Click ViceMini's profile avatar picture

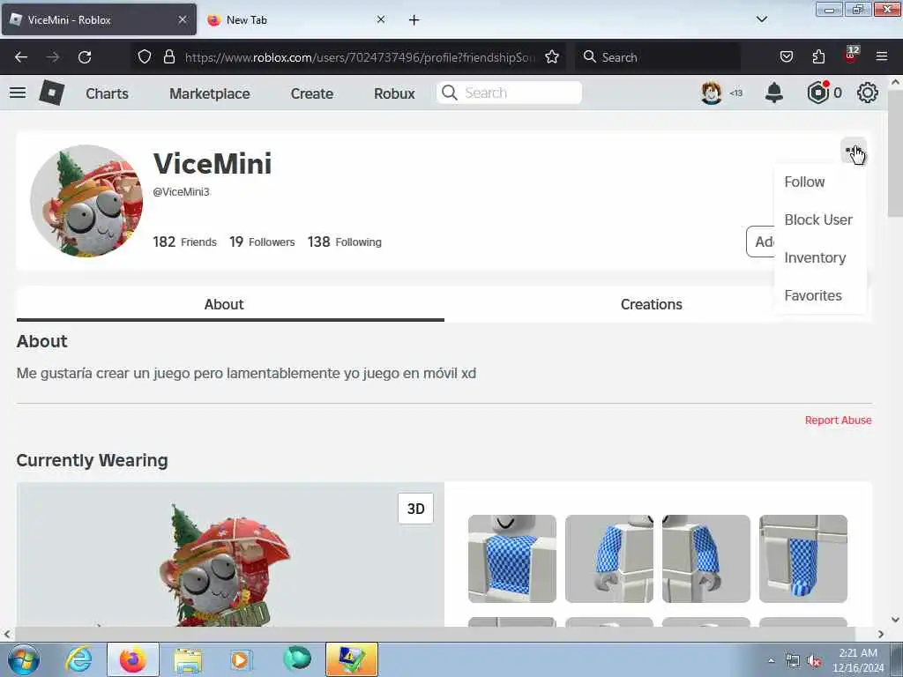click(86, 201)
